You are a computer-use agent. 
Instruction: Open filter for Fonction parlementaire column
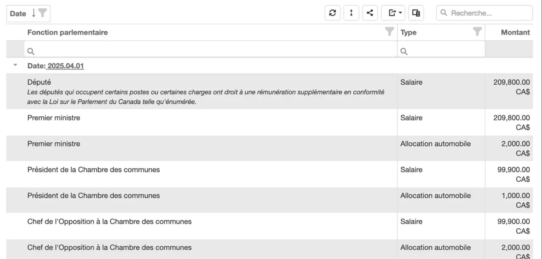tap(389, 32)
